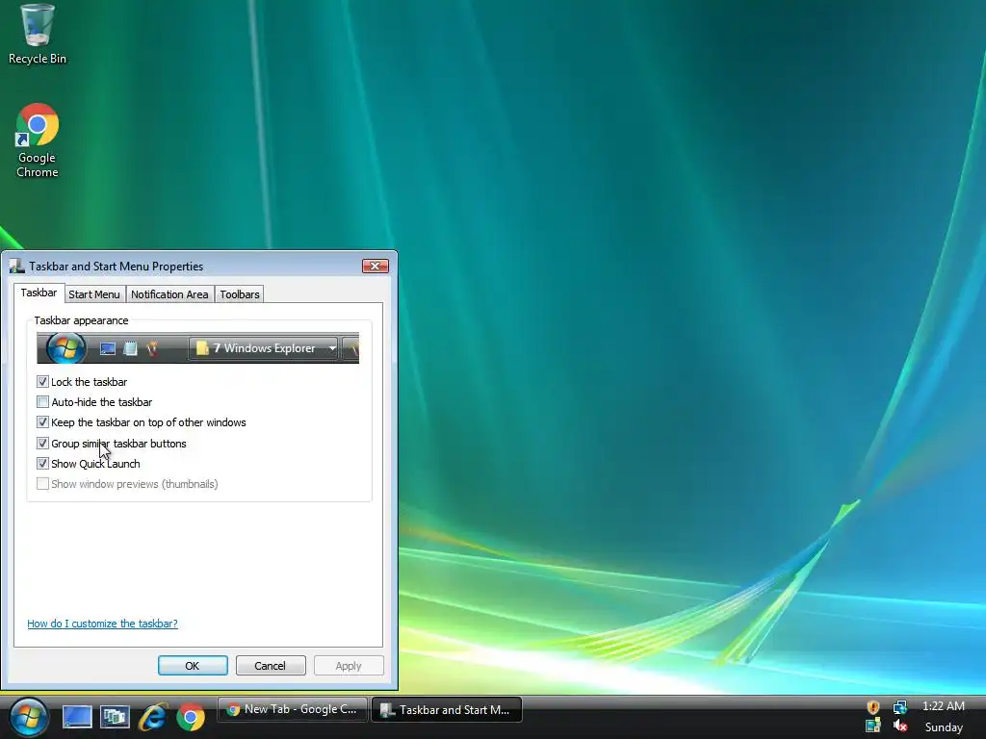Switch to the Start Menu tab
986x739 pixels.
94,294
